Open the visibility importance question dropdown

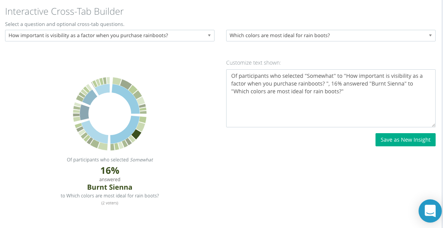[110, 36]
